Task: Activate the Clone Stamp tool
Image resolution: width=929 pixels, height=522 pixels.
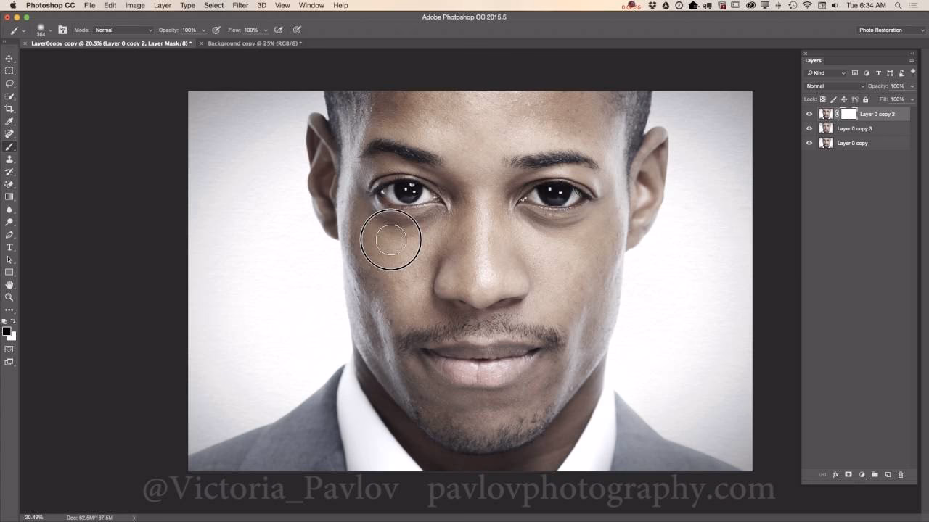Action: [9, 159]
